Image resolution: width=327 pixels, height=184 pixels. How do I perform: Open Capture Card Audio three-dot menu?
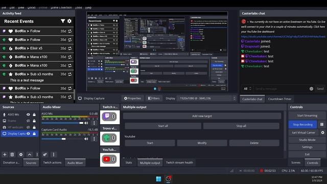click(94, 139)
